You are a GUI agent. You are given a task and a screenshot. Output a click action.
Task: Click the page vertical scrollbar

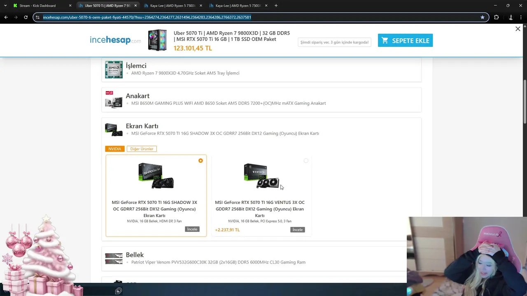point(525,101)
